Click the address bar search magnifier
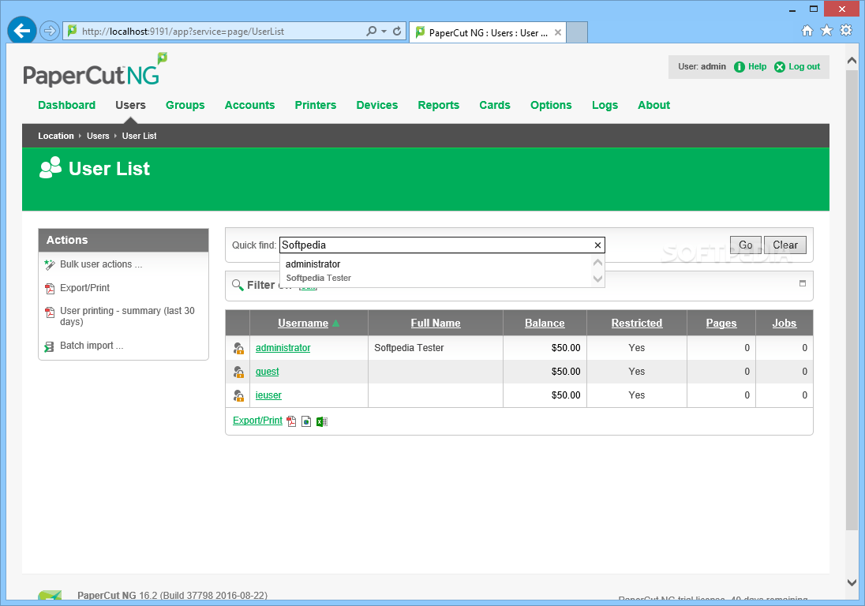The image size is (865, 606). 372,32
